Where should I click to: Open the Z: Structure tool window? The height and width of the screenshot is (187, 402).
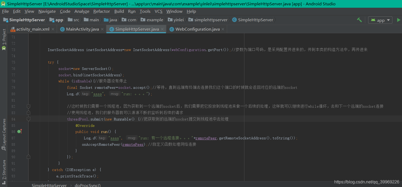click(x=4, y=170)
